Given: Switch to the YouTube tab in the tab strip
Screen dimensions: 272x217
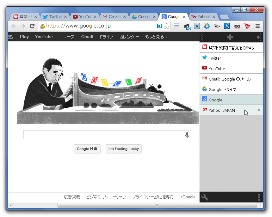Looking at the screenshot, I should point(84,17).
